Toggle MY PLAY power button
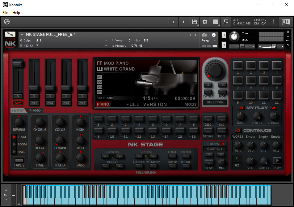The height and width of the screenshot is (207, 294). coord(241,108)
